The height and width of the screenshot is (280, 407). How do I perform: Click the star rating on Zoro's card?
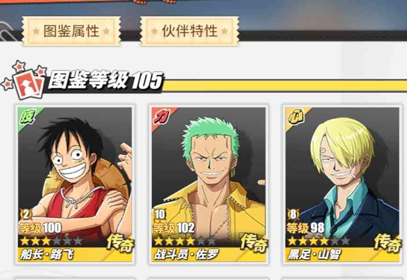point(185,241)
